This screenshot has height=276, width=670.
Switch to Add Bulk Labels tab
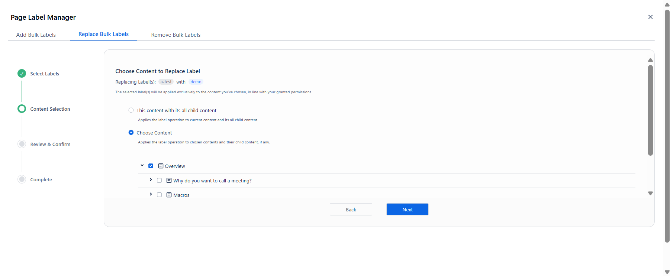[36, 35]
